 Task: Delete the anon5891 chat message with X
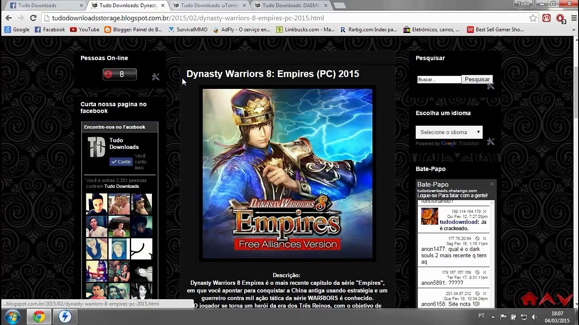(484, 273)
